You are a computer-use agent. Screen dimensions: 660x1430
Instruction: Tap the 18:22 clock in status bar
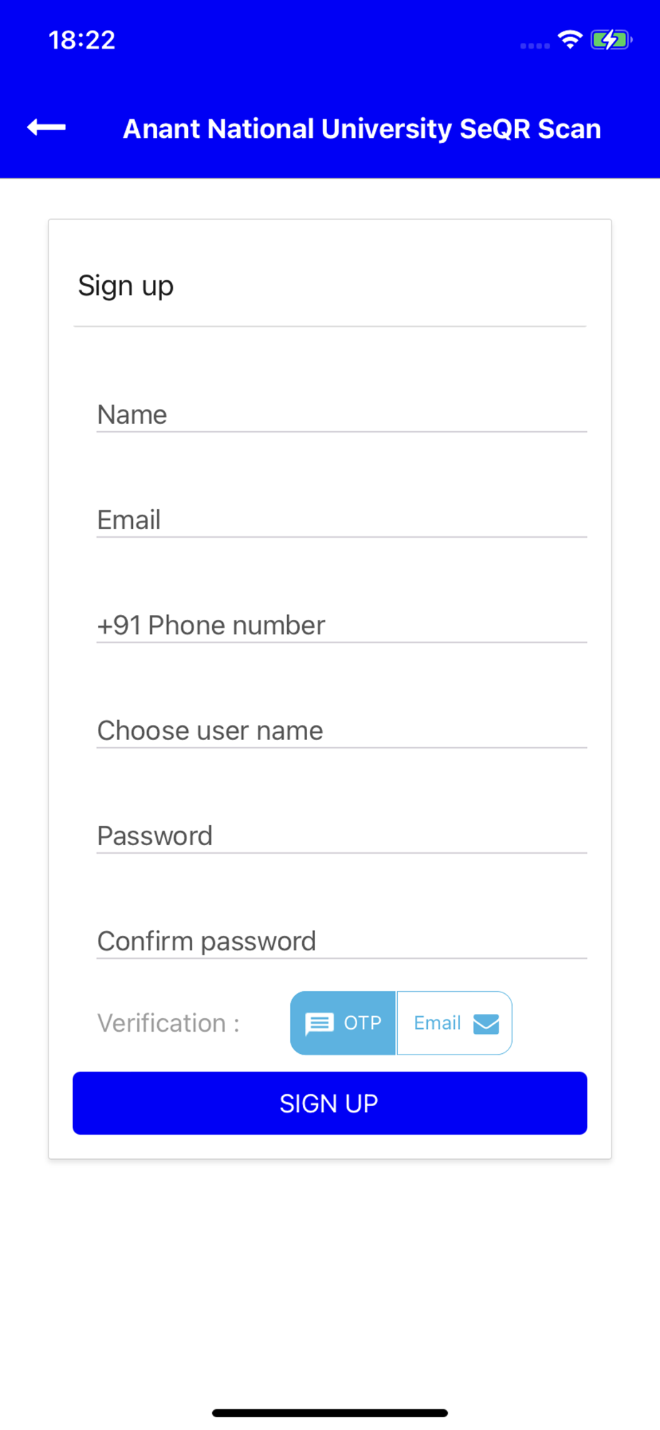tap(82, 40)
